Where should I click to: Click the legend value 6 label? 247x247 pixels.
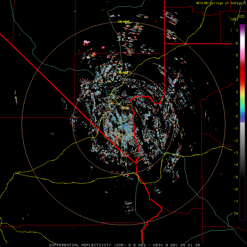[x=237, y=43]
